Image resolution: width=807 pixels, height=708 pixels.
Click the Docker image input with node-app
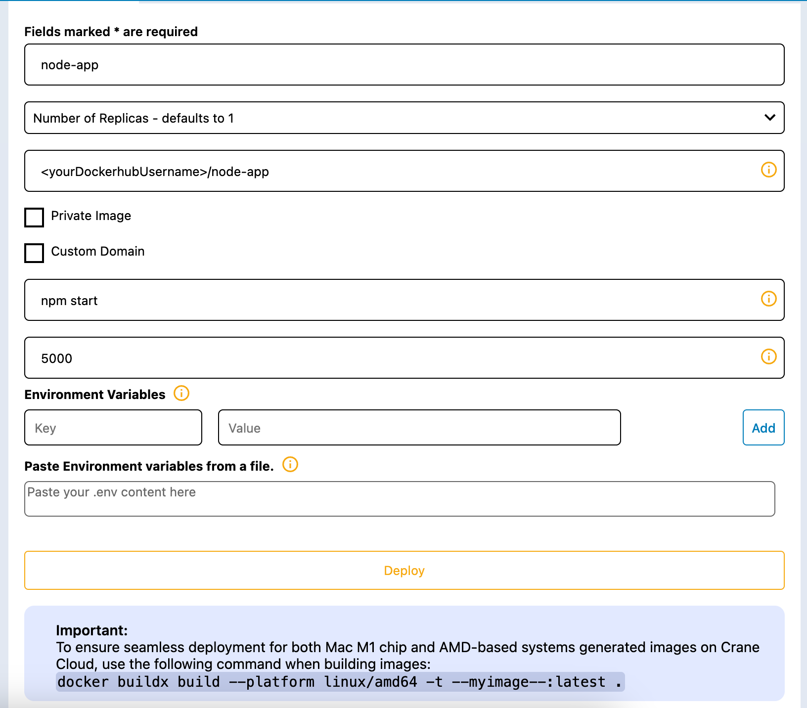pos(404,171)
